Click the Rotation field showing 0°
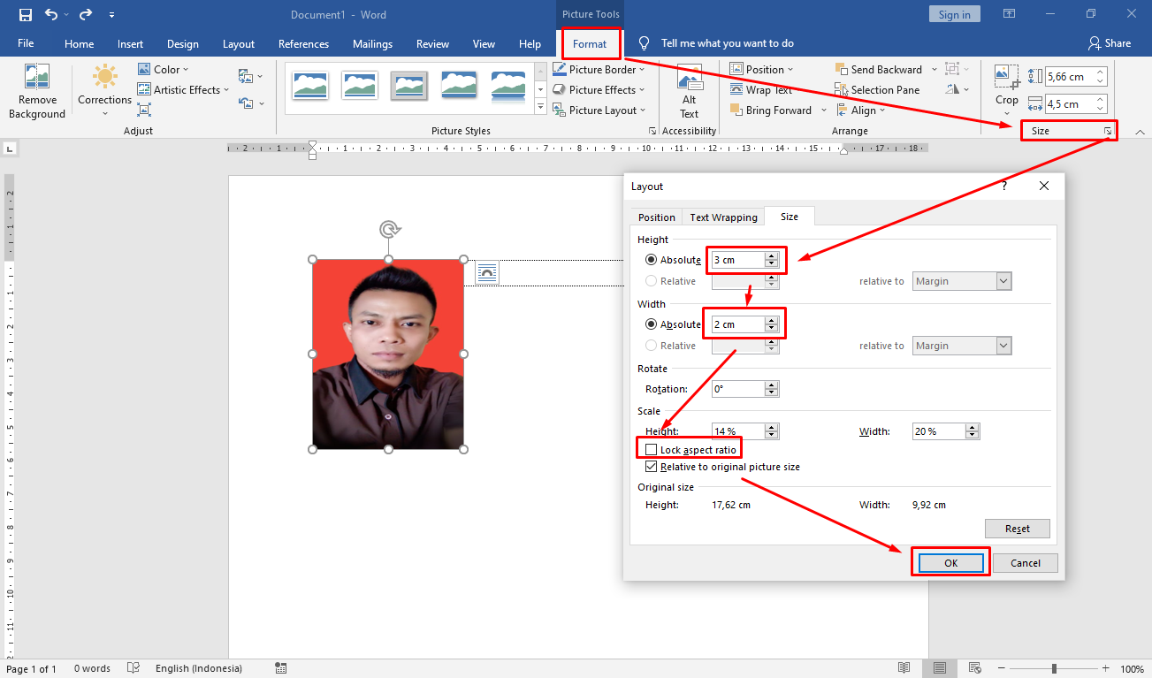This screenshot has height=678, width=1152. click(738, 389)
